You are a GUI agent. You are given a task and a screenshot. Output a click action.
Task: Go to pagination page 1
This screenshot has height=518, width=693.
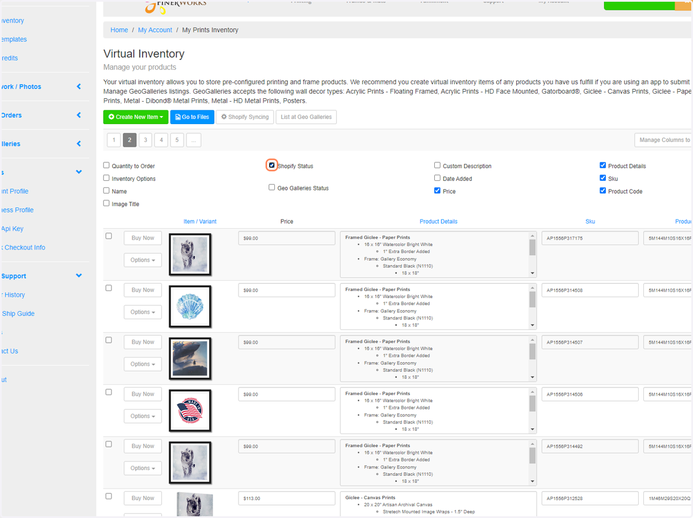[x=114, y=140]
